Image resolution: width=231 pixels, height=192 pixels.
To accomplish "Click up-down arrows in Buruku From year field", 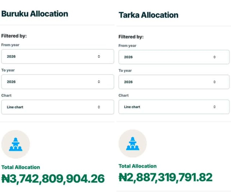I will [x=99, y=56].
